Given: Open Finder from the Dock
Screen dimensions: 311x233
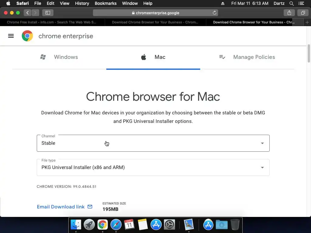Looking at the screenshot, I should point(76,225).
